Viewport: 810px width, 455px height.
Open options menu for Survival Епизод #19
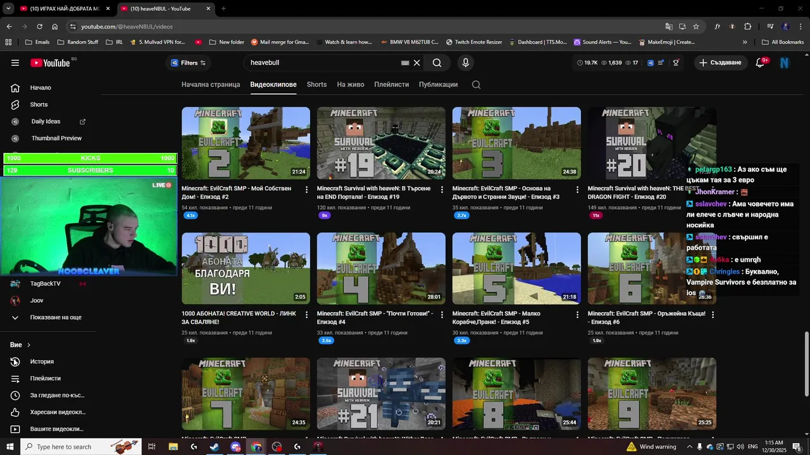(442, 190)
